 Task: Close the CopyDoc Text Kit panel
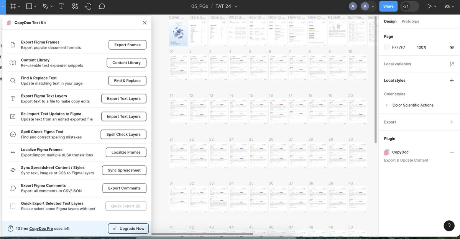(145, 23)
